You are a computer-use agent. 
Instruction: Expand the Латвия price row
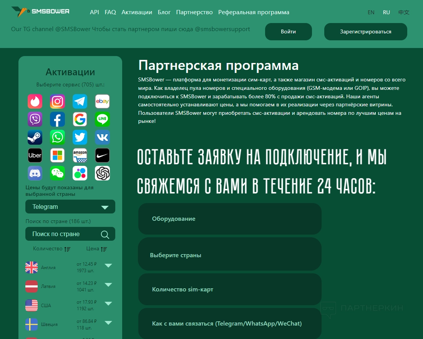(x=108, y=284)
